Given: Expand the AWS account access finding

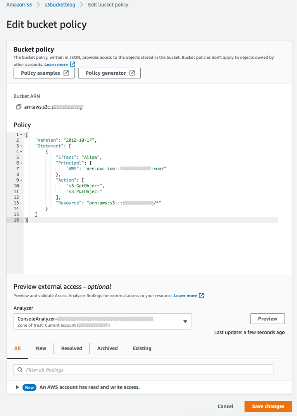Looking at the screenshot, I should pos(17,387).
